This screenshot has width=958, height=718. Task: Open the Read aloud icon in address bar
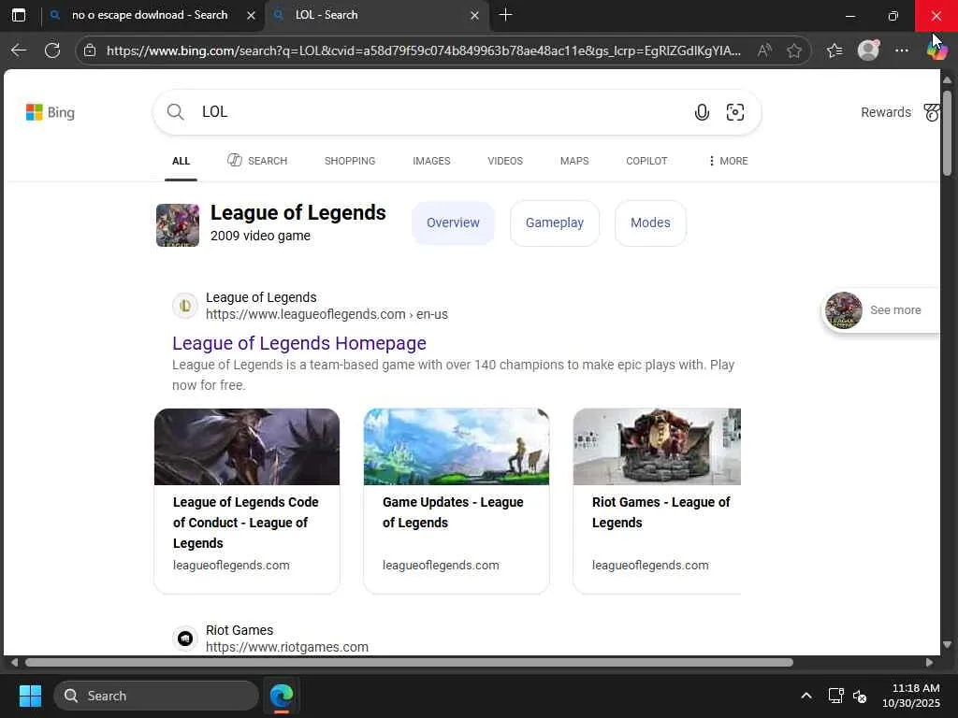[764, 50]
